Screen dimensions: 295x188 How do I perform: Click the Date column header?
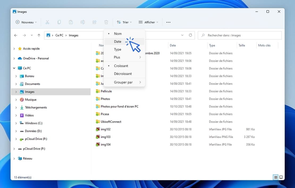click(188, 45)
